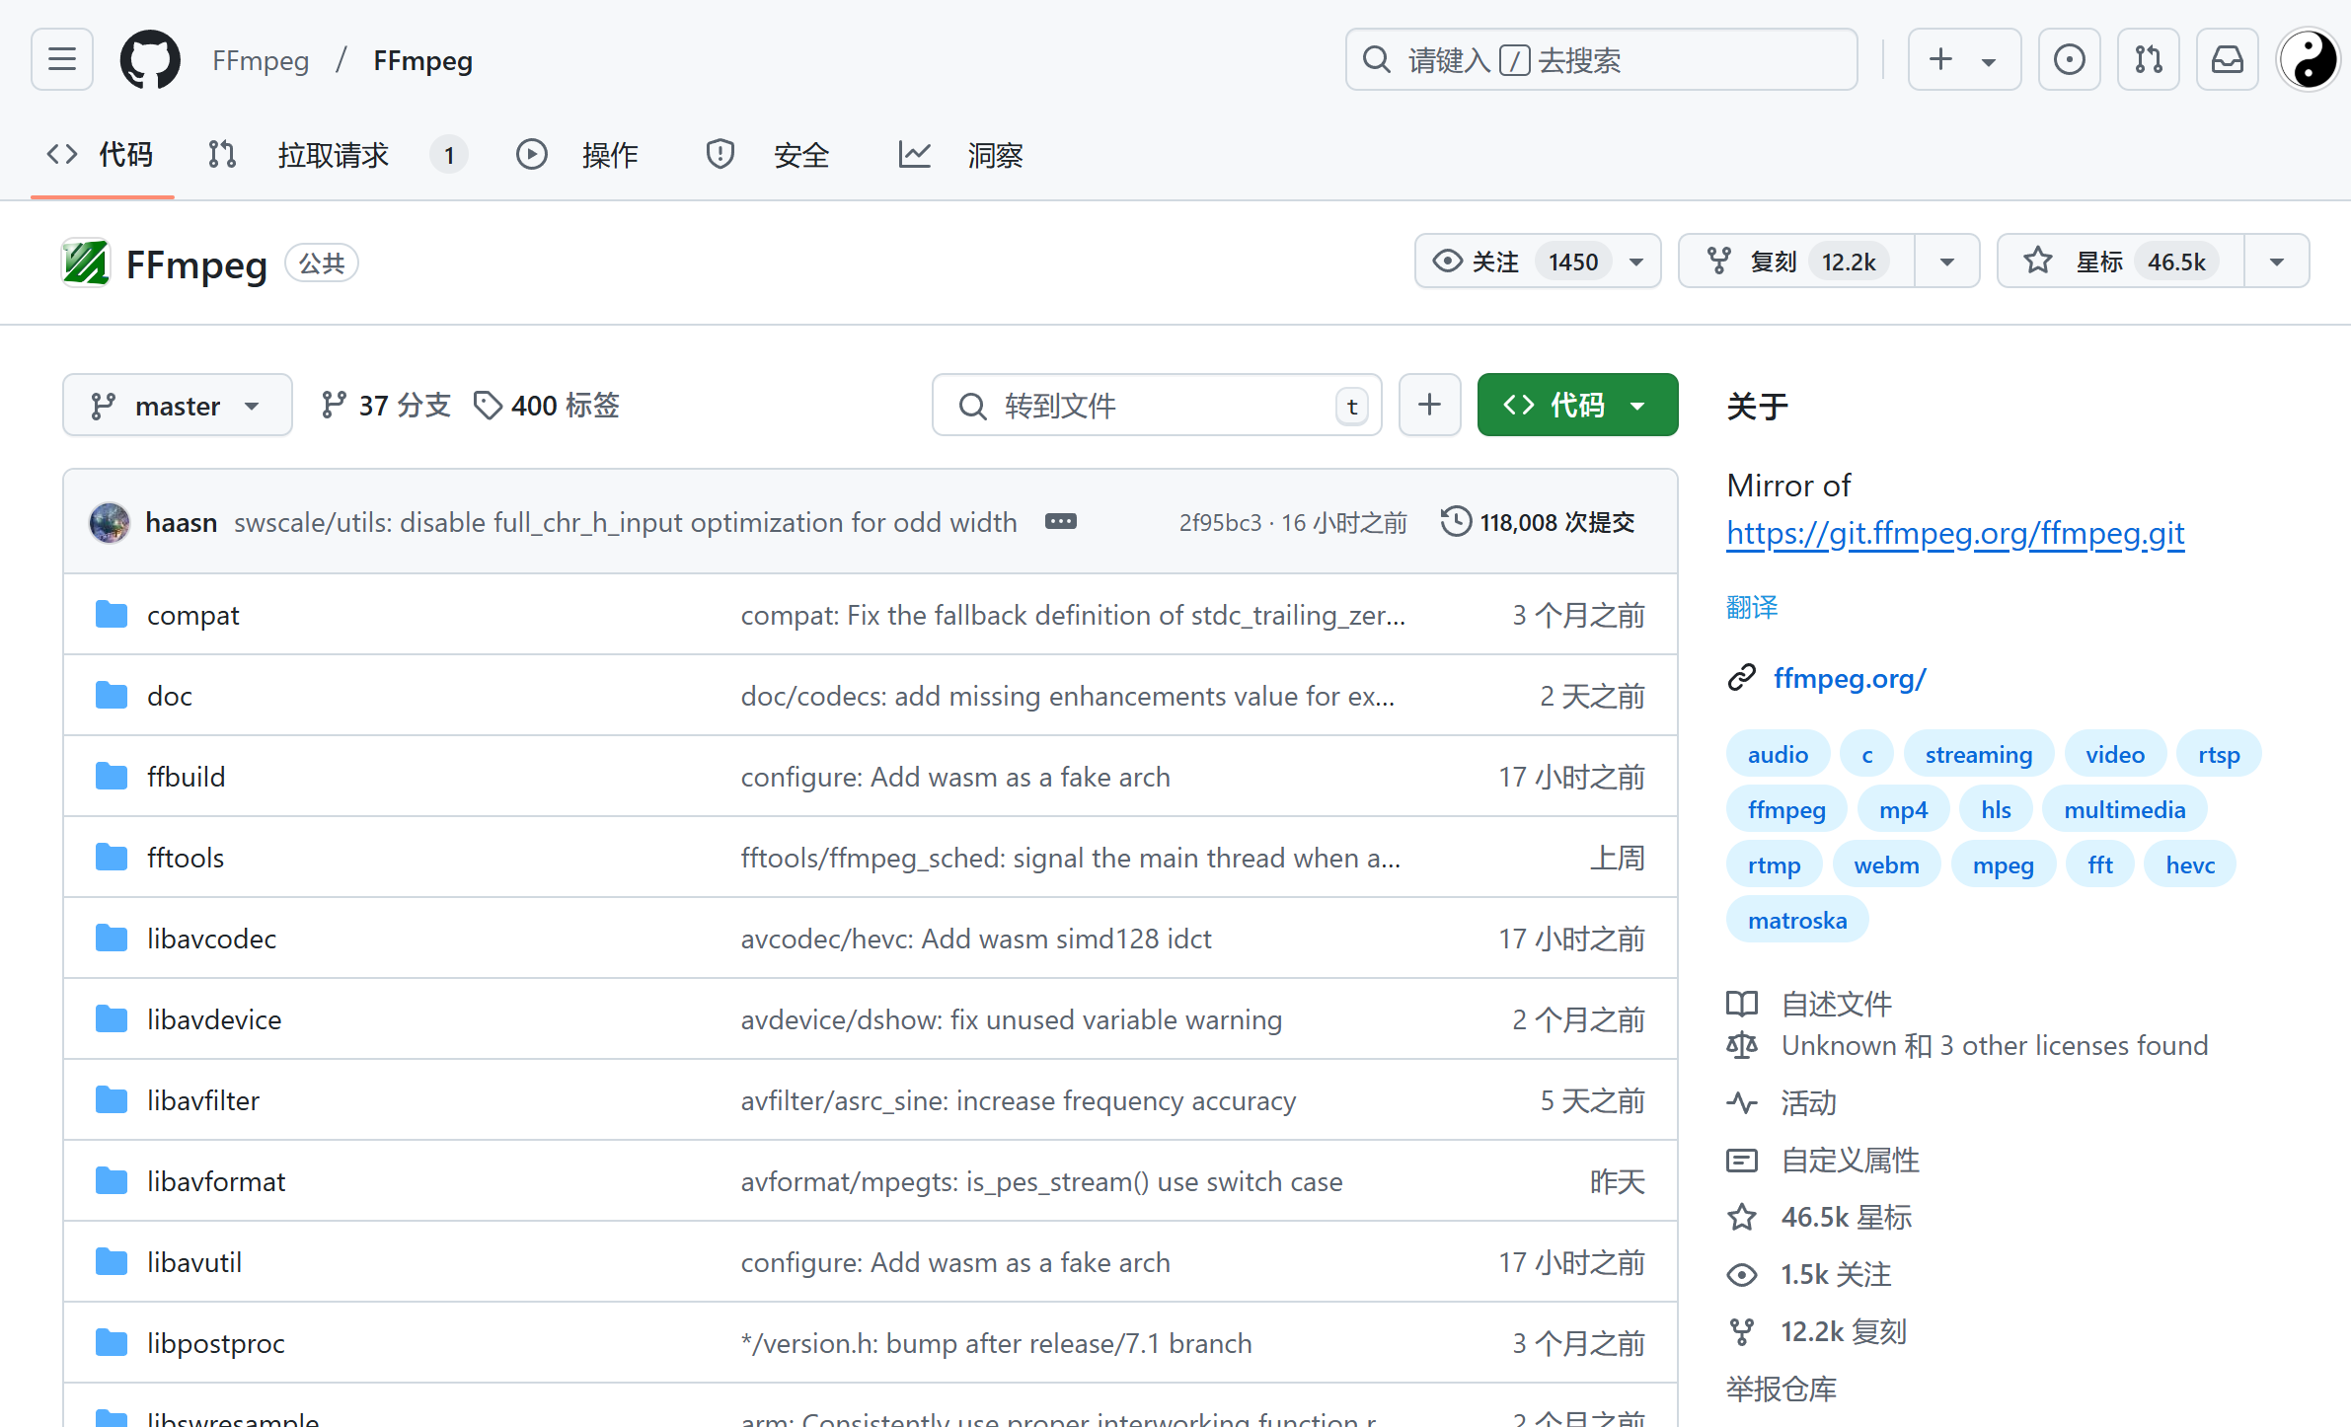This screenshot has height=1427, width=2351.
Task: Open the git.ffmpeg.org/ffmpeg.git mirror link
Action: 1955,533
